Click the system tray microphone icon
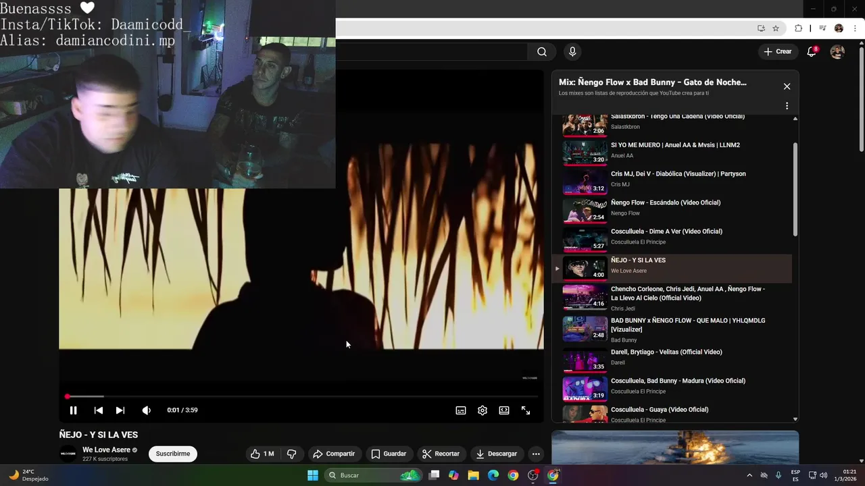Image resolution: width=865 pixels, height=486 pixels. click(778, 475)
